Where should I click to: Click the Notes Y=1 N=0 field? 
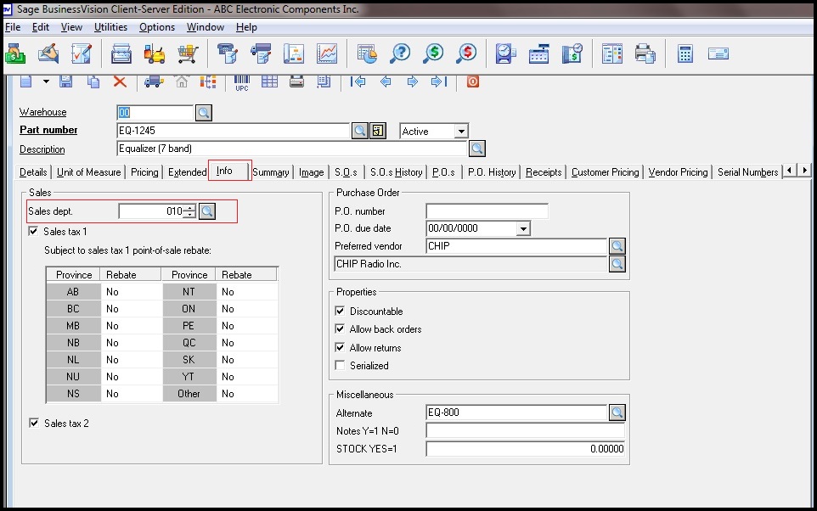(525, 430)
